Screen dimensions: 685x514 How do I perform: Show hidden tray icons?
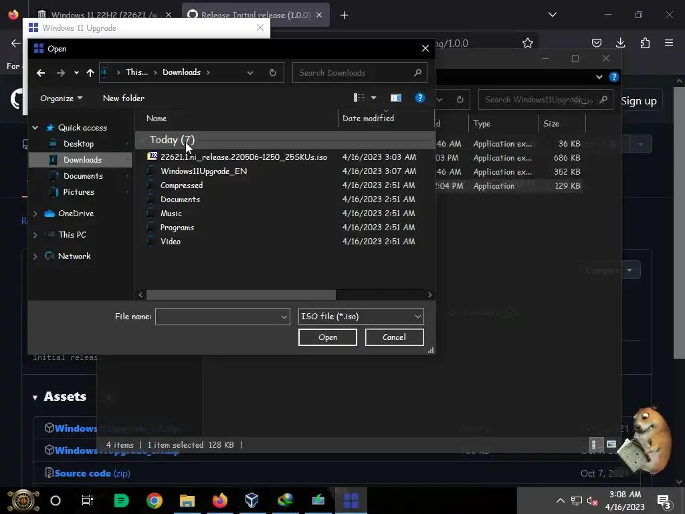(x=561, y=501)
